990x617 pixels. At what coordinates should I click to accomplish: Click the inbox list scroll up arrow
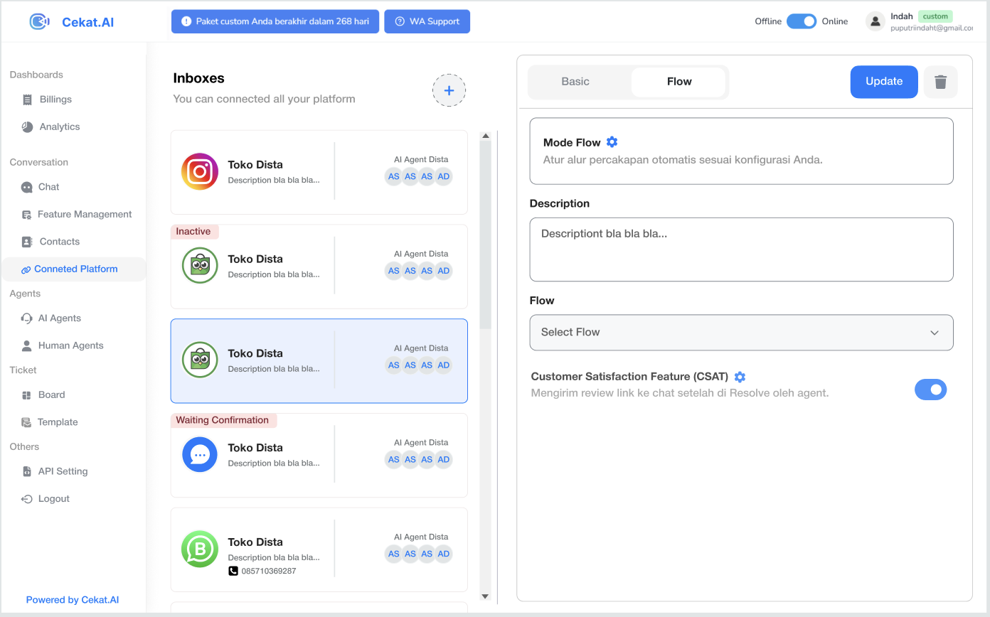point(486,136)
